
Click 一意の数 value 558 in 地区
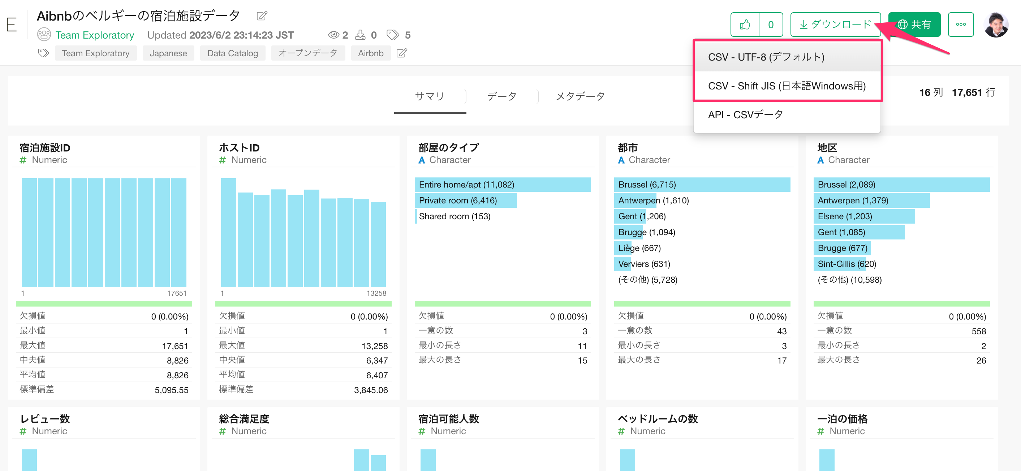[x=979, y=331]
